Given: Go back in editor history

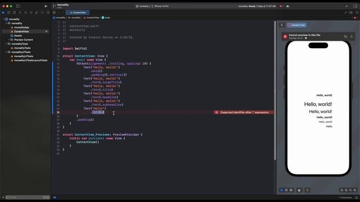Looking at the screenshot, I should (x=60, y=12).
